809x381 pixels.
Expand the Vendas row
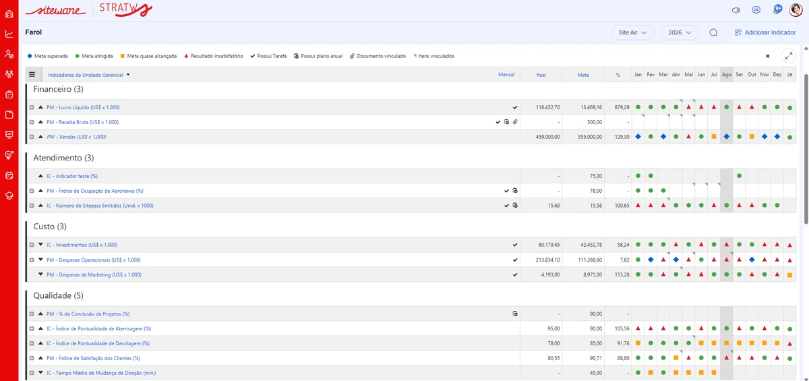[x=32, y=137]
